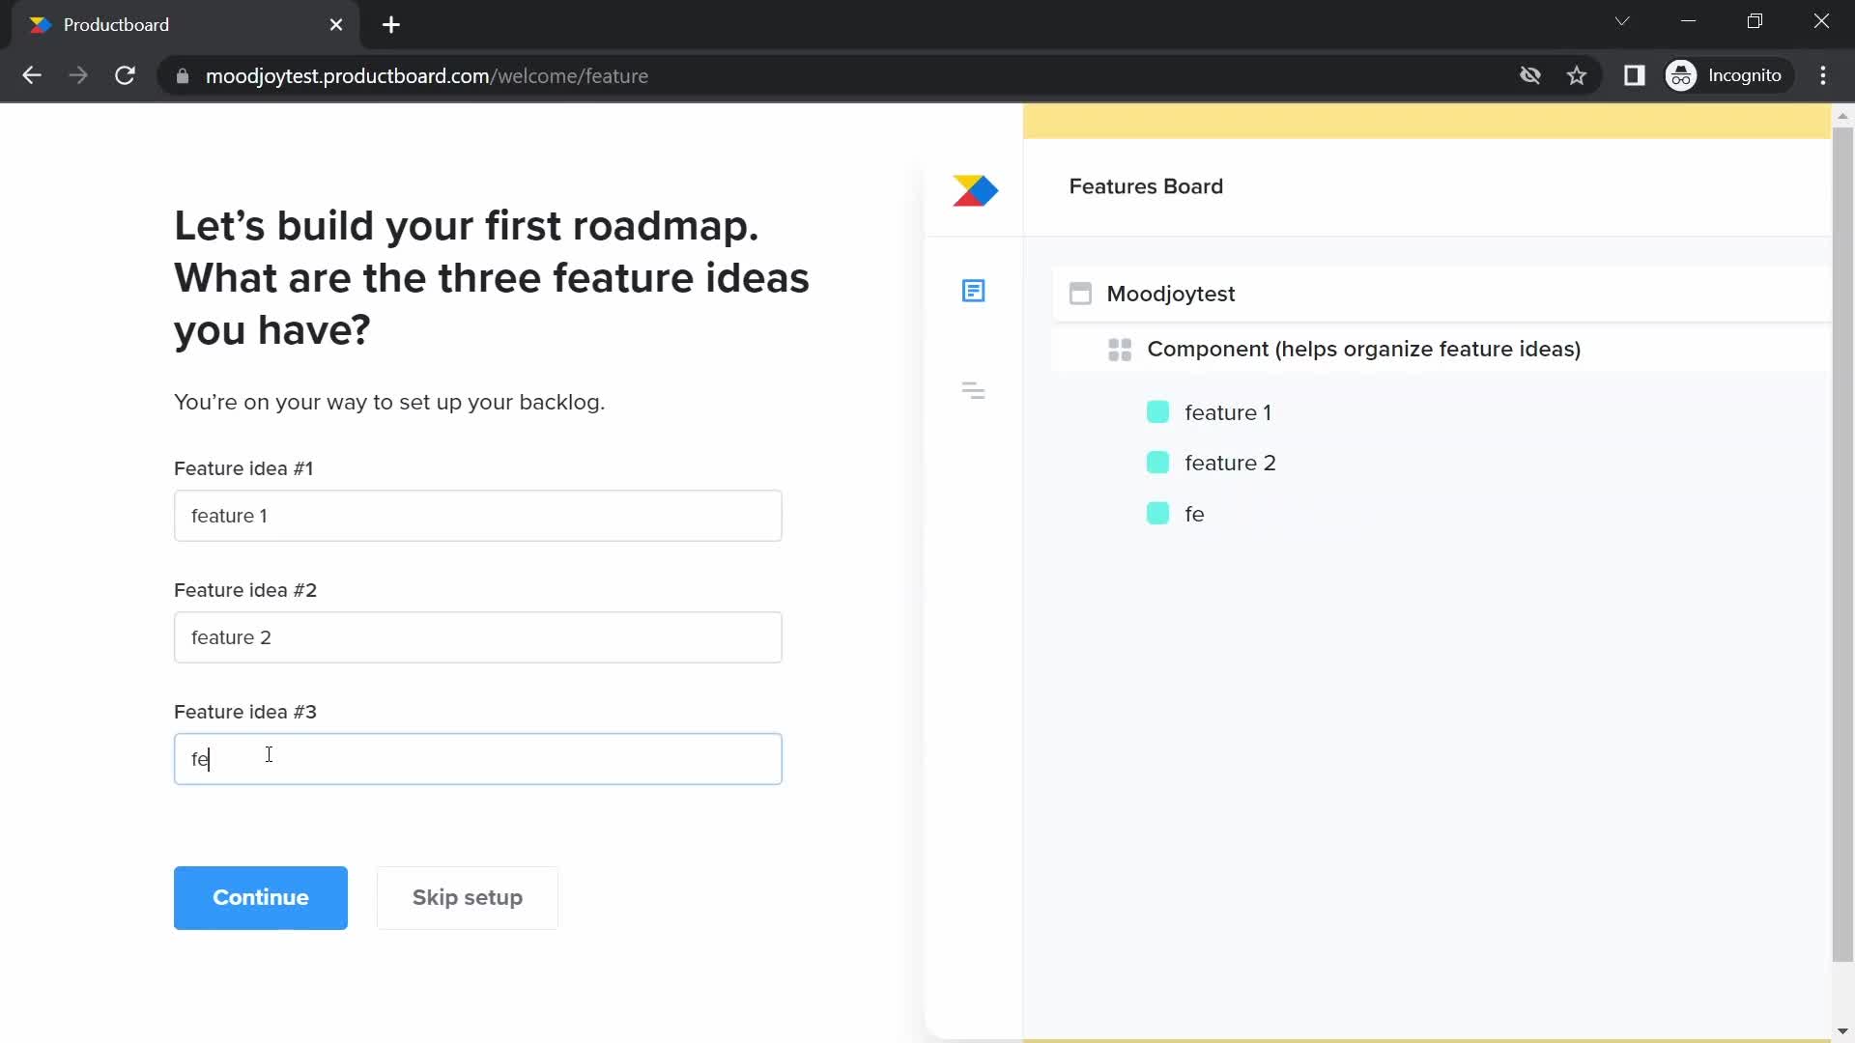Viewport: 1855px width, 1043px height.
Task: Click the Moodjoytest product window icon
Action: [x=1080, y=294]
